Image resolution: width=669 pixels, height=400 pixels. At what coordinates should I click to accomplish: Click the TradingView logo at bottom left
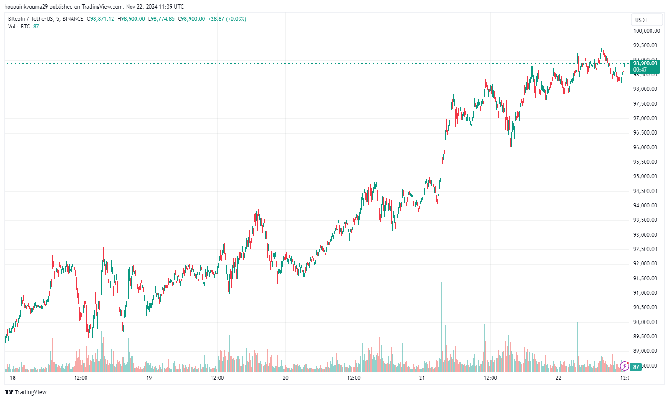click(x=26, y=392)
